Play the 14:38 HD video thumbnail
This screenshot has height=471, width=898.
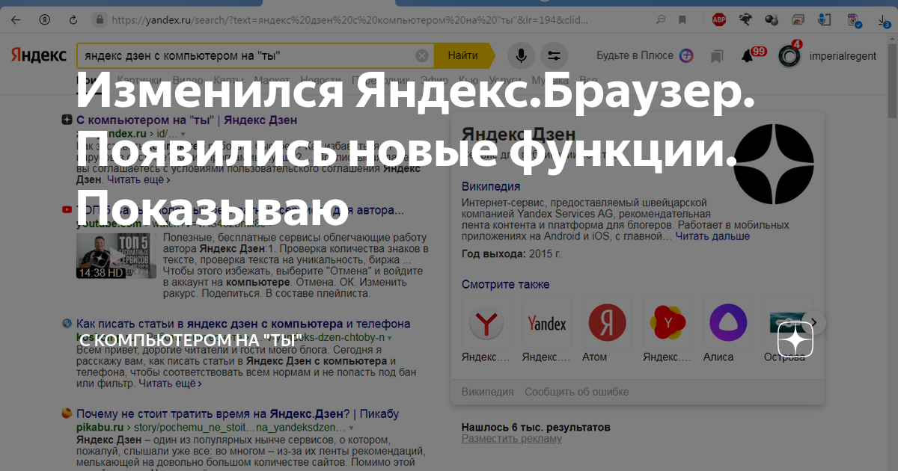click(x=116, y=256)
